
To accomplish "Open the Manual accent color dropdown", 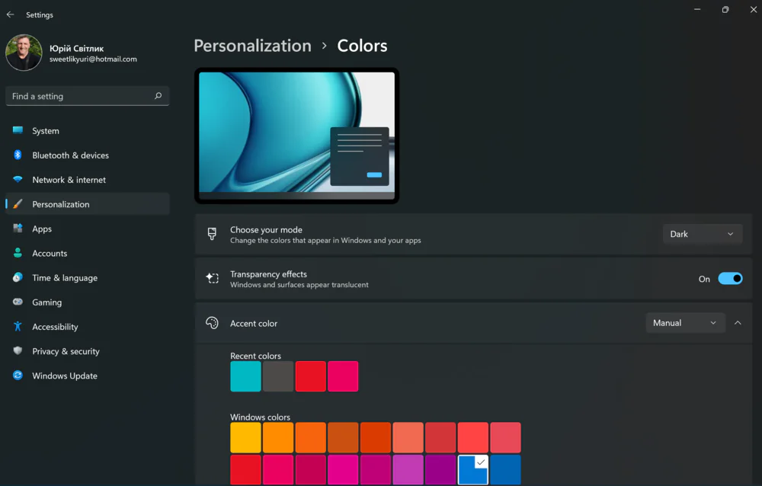I will pyautogui.click(x=685, y=323).
